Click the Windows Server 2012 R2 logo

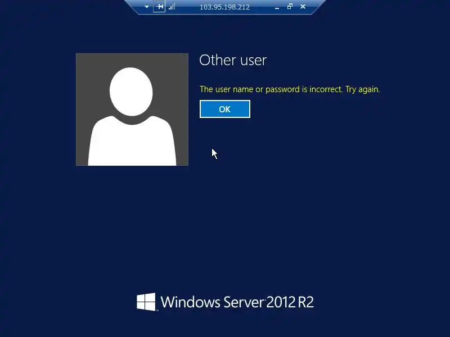225,302
